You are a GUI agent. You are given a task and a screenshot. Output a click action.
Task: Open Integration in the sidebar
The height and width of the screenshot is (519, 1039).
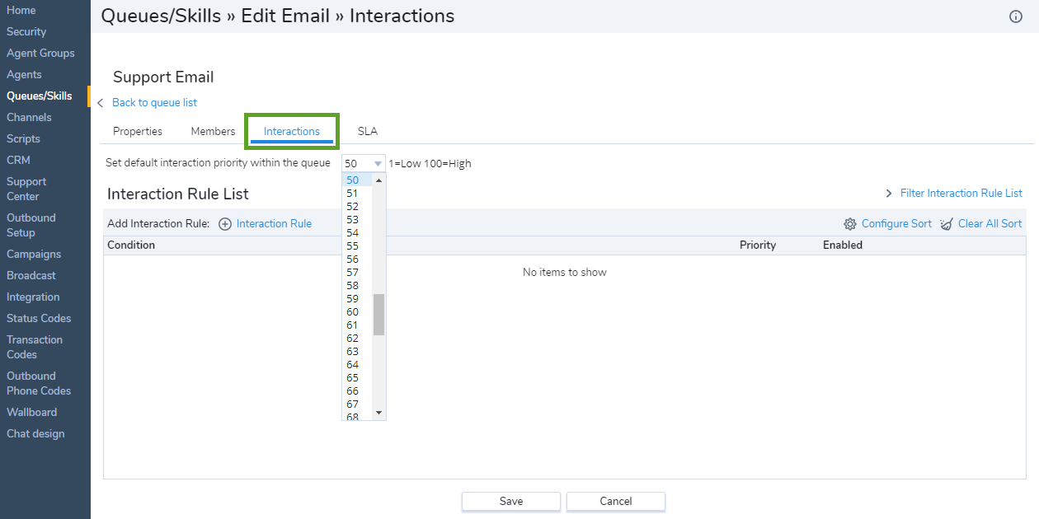[x=33, y=297]
